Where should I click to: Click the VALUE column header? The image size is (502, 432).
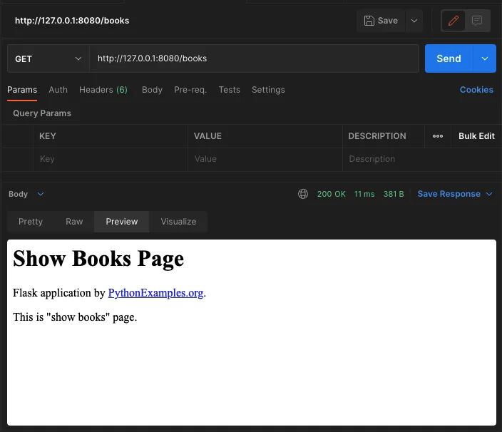tap(208, 136)
